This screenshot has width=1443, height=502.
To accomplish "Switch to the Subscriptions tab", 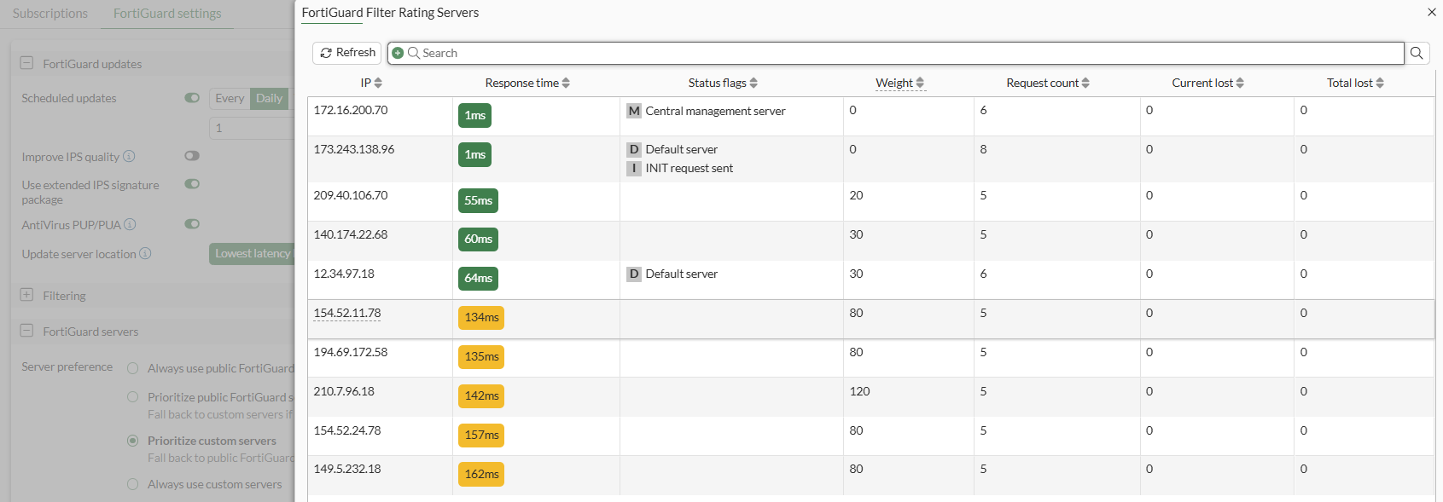I will (x=50, y=14).
